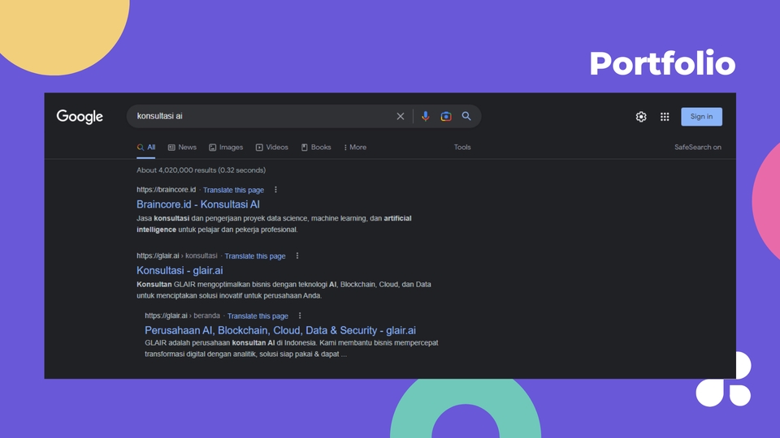
Task: Open options menu for glair.ai beranda result
Action: tap(300, 316)
